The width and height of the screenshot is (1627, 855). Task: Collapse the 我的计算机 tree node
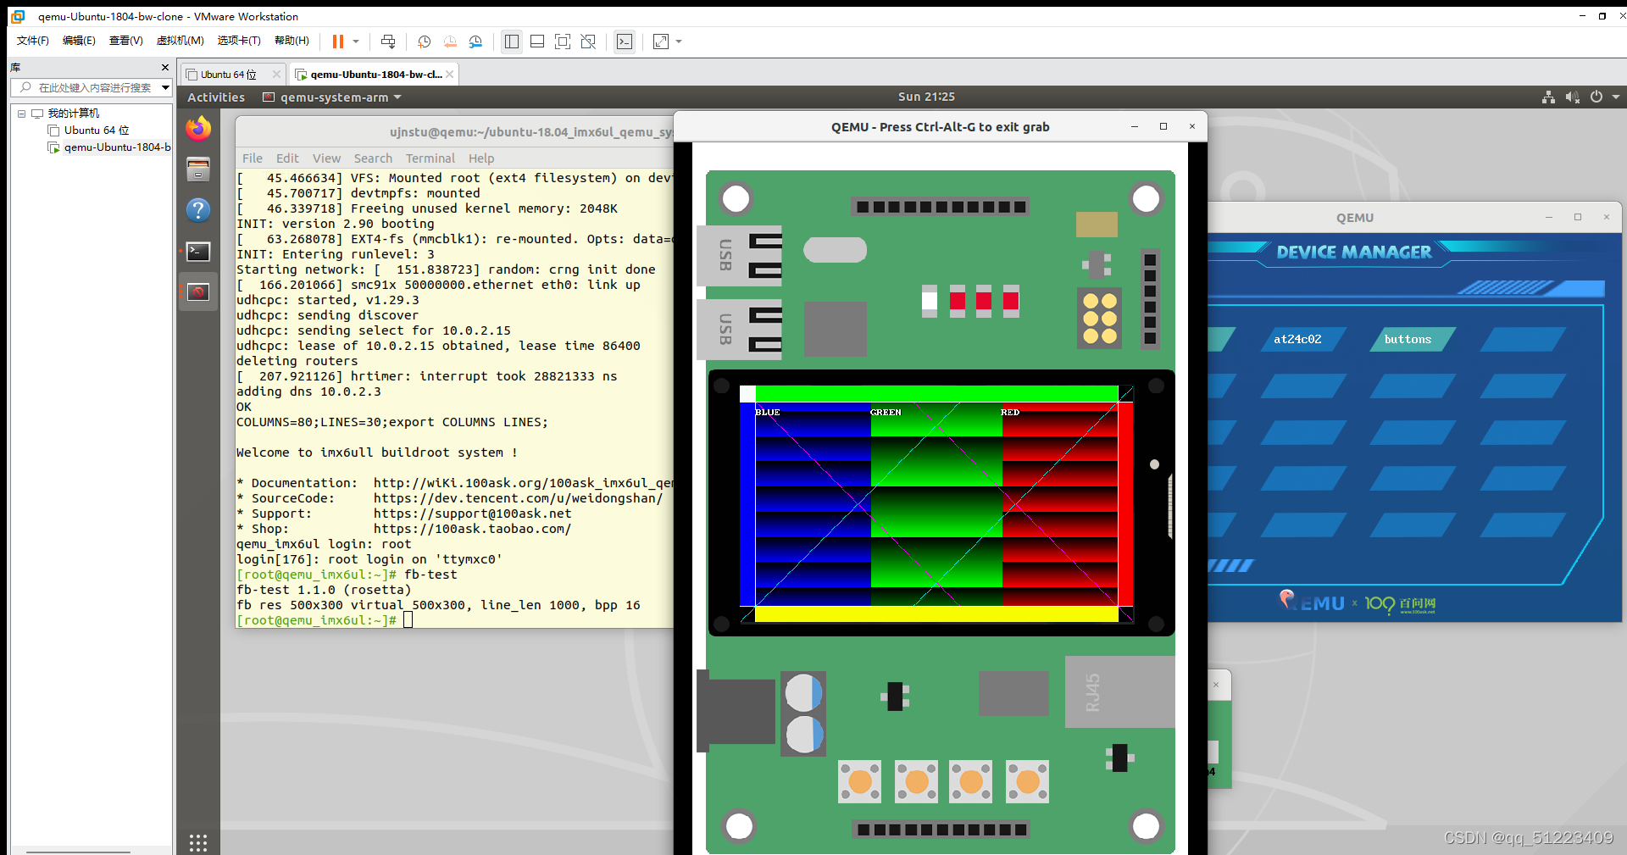22,114
